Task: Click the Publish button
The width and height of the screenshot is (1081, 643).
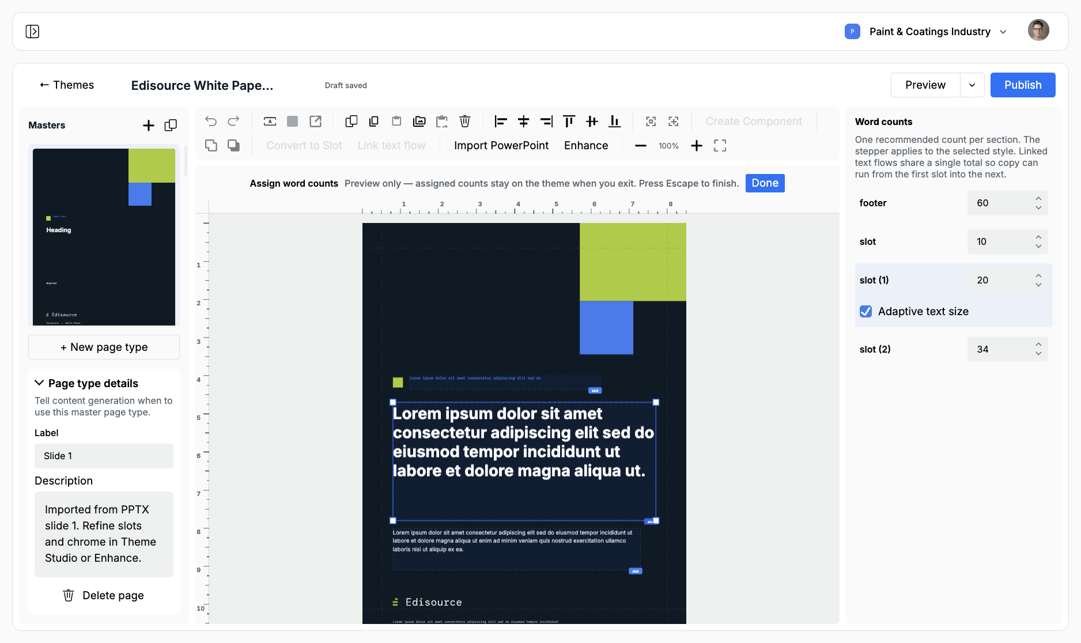Action: (x=1023, y=85)
